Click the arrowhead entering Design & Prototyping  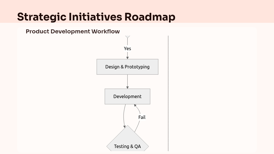(127, 58)
